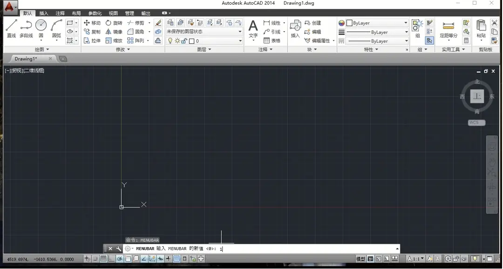Click the calculator icon in 实用工具 panel
This screenshot has height=269, width=503.
coord(466,41)
